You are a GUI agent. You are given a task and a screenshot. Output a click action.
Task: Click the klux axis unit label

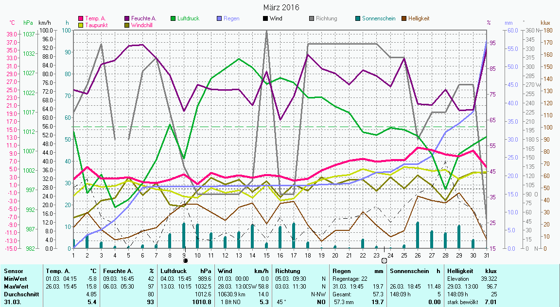[x=545, y=23]
